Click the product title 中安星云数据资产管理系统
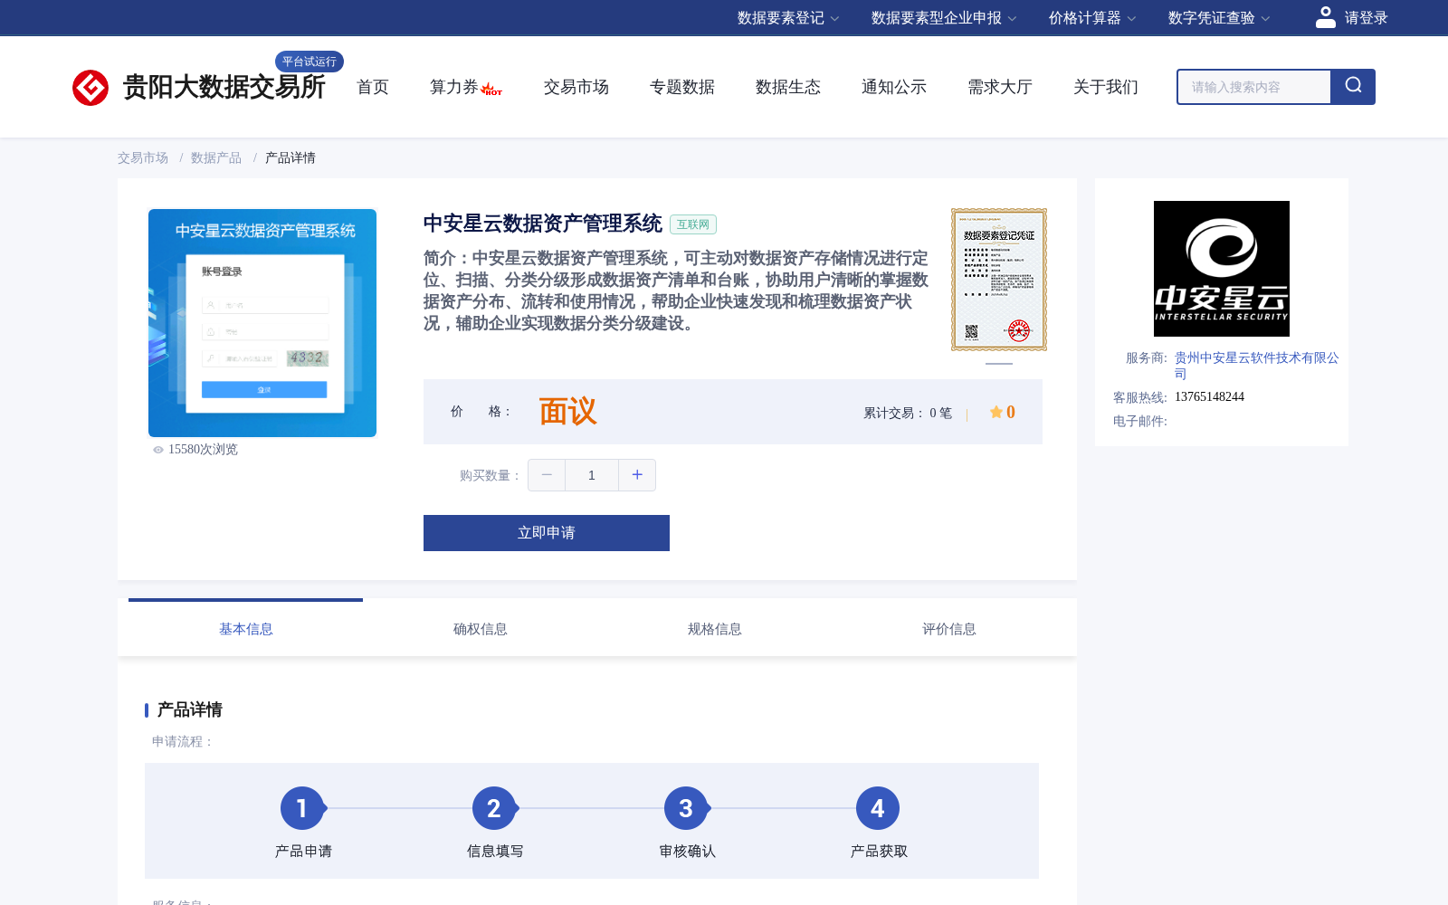This screenshot has height=905, width=1448. (x=543, y=224)
